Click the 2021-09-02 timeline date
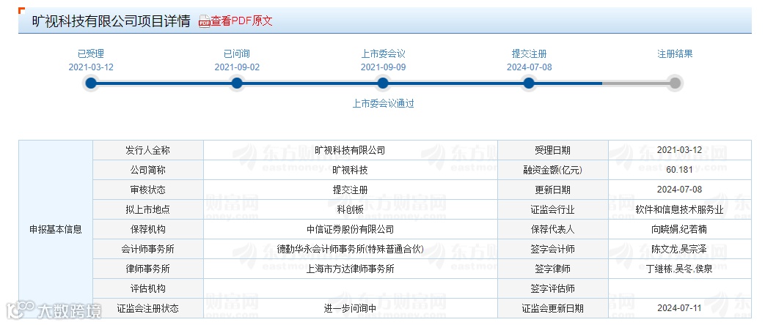The height and width of the screenshot is (325, 776). (x=237, y=67)
